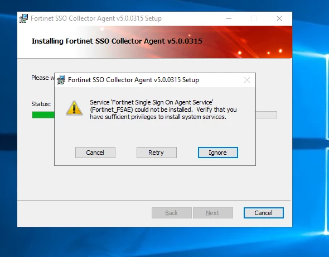Minimize the main Setup window
329x257 pixels.
coord(229,18)
